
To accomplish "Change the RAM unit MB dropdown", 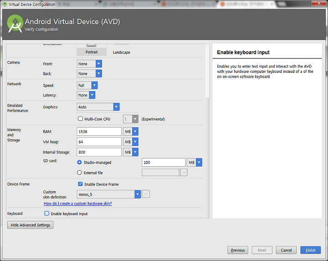I will click(x=131, y=132).
